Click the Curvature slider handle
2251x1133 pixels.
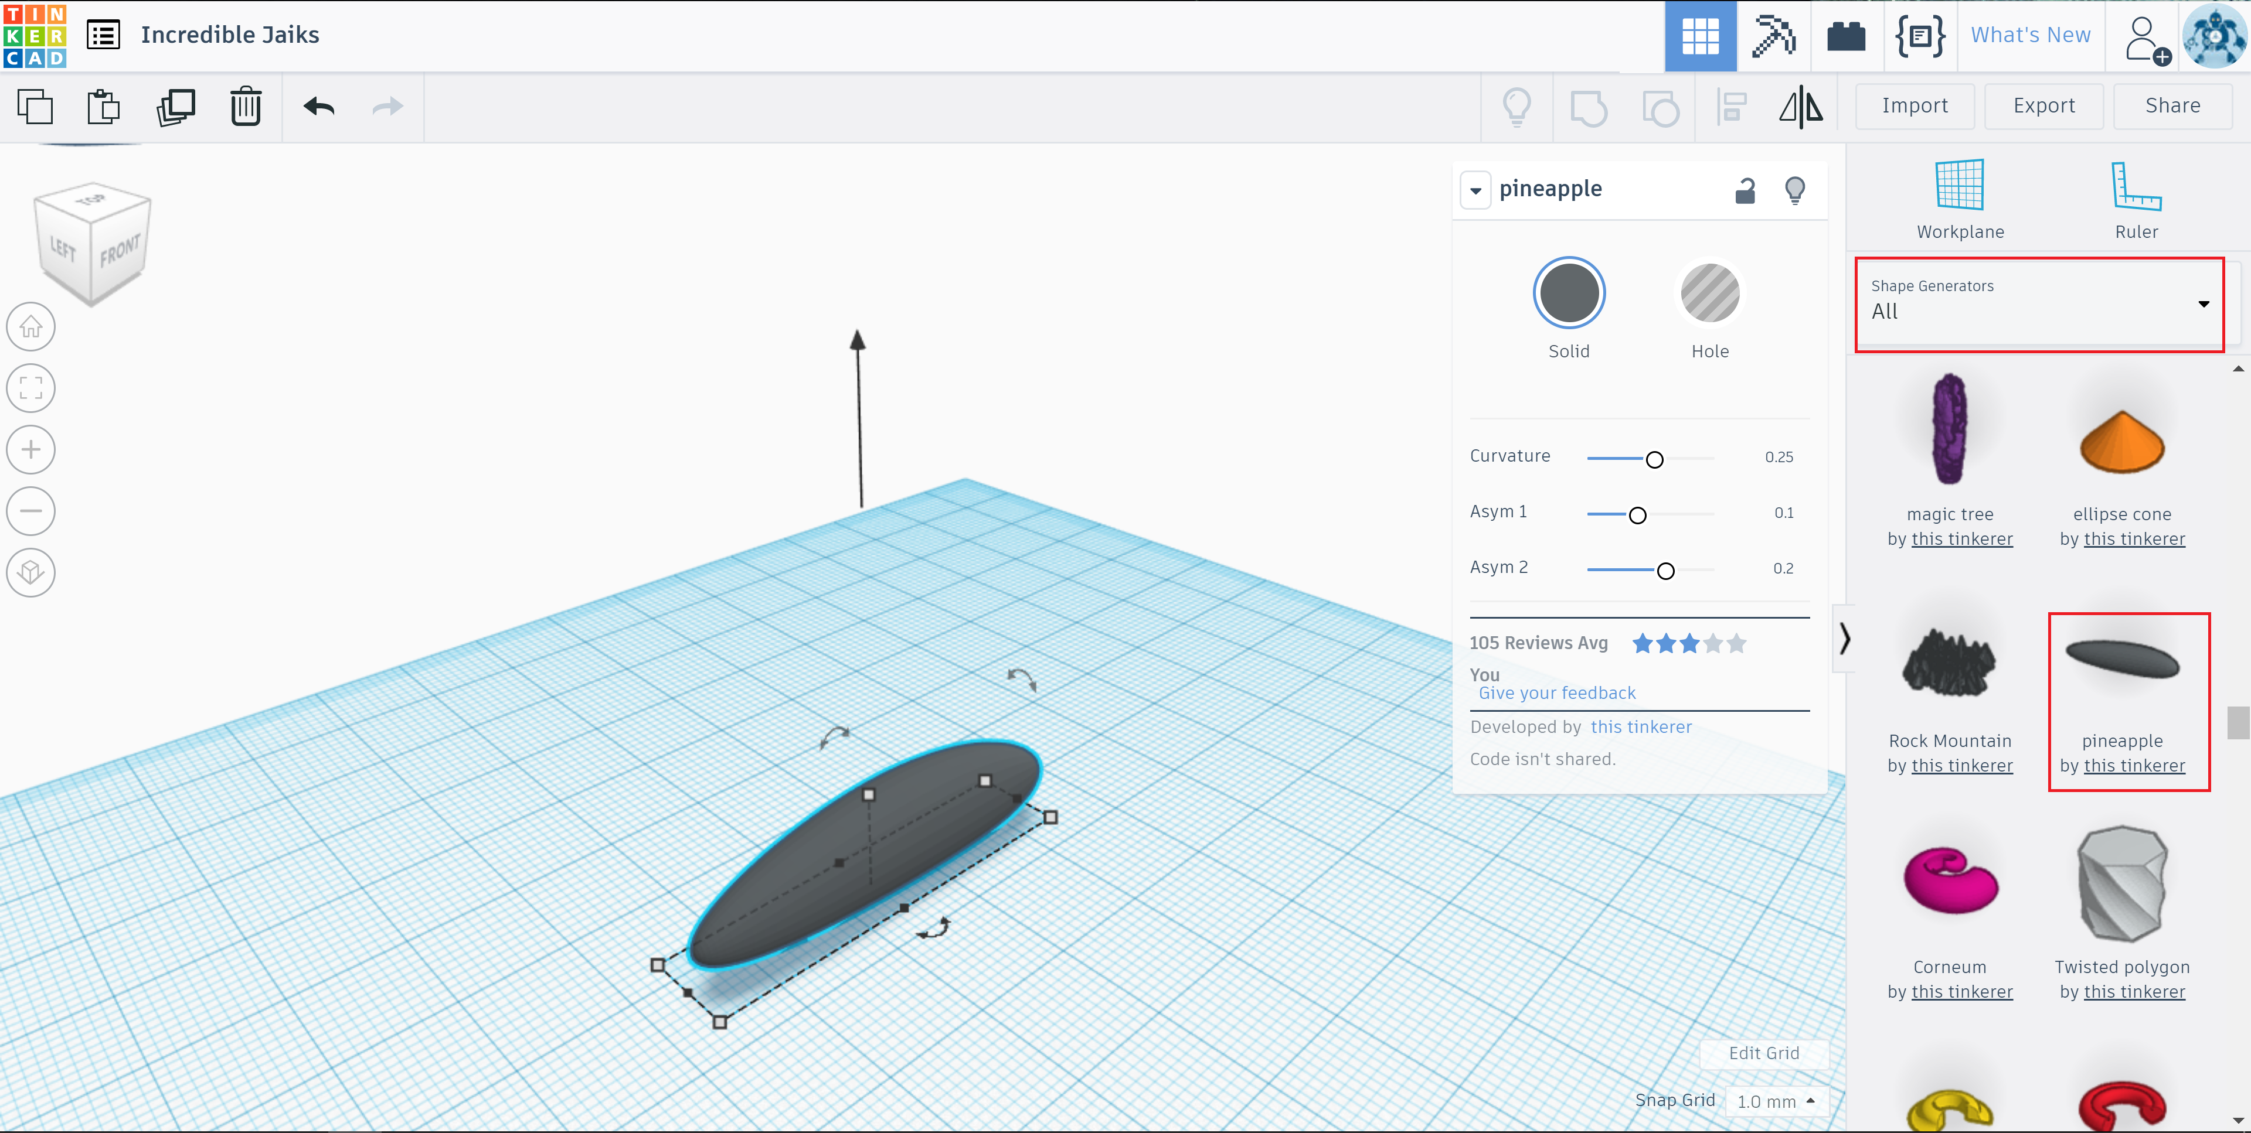tap(1653, 459)
